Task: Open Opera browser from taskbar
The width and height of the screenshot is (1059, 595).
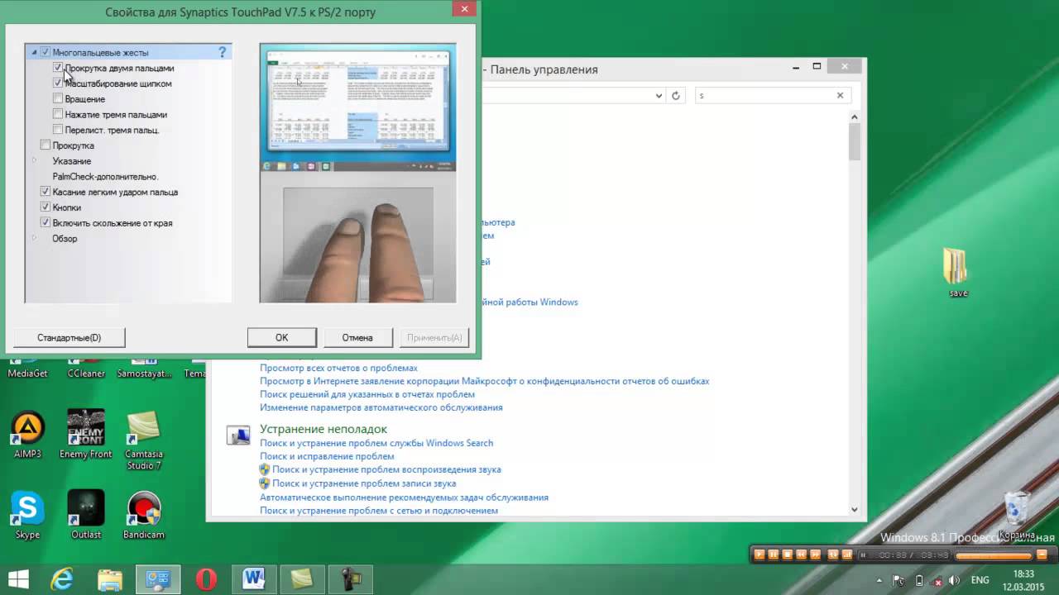Action: (206, 579)
